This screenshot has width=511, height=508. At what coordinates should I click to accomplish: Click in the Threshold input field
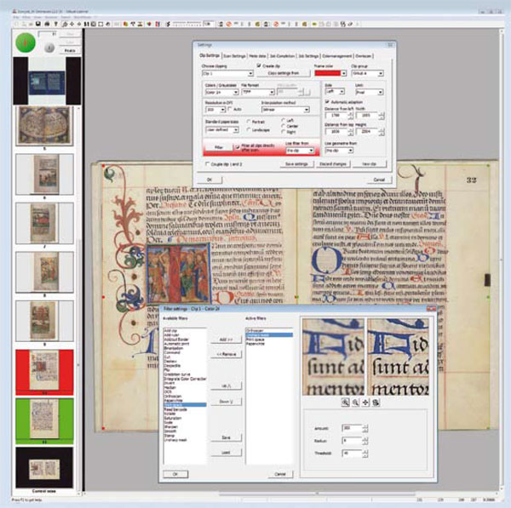click(x=352, y=453)
